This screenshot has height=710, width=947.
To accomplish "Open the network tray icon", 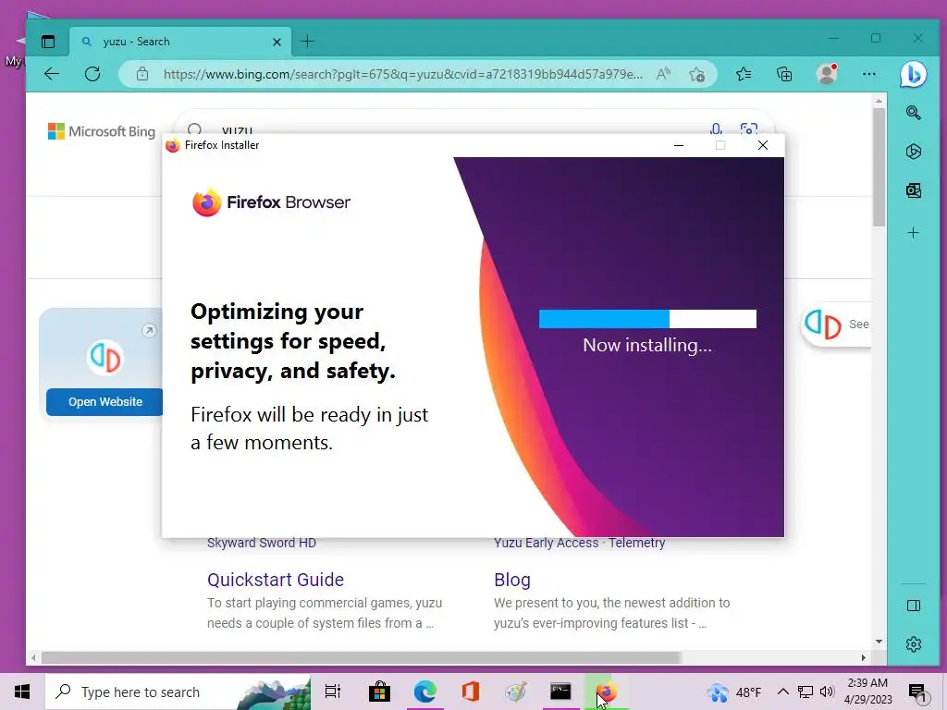I will (806, 692).
